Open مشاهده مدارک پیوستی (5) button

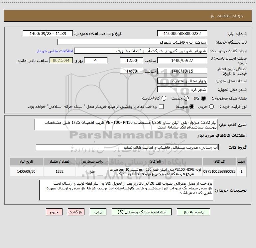(142, 212)
